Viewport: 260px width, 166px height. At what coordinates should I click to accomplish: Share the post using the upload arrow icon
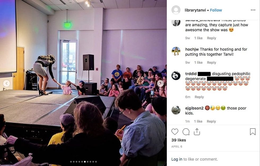tap(197, 132)
